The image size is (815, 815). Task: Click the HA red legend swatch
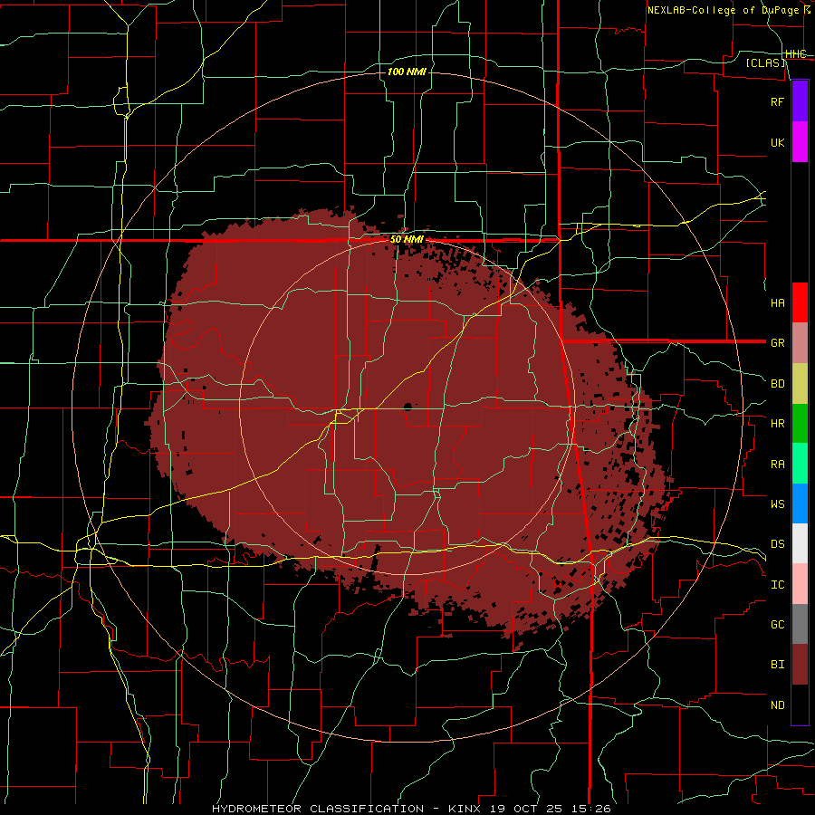(800, 302)
